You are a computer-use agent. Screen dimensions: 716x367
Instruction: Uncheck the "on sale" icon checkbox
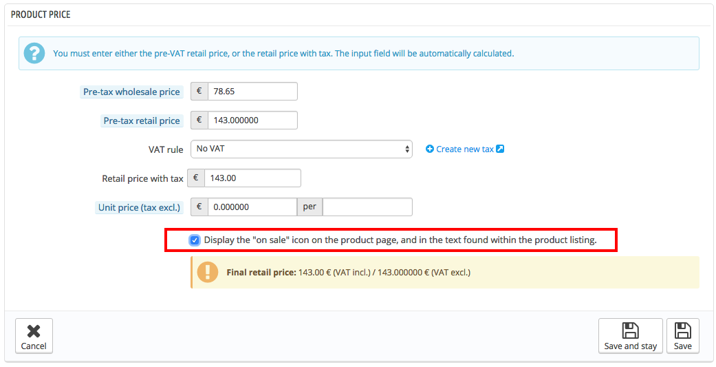tap(195, 240)
